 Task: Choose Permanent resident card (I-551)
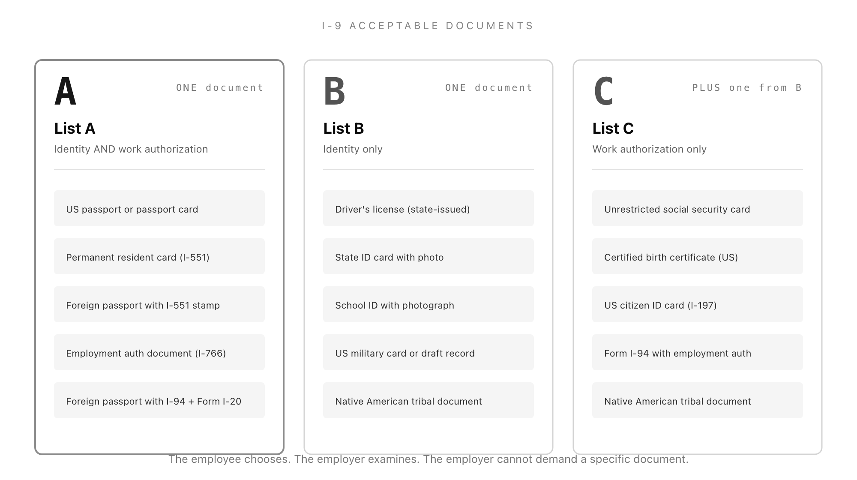click(x=159, y=256)
